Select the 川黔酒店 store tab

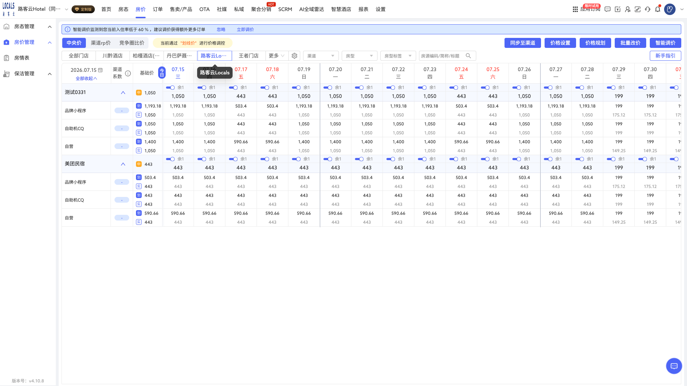point(113,56)
